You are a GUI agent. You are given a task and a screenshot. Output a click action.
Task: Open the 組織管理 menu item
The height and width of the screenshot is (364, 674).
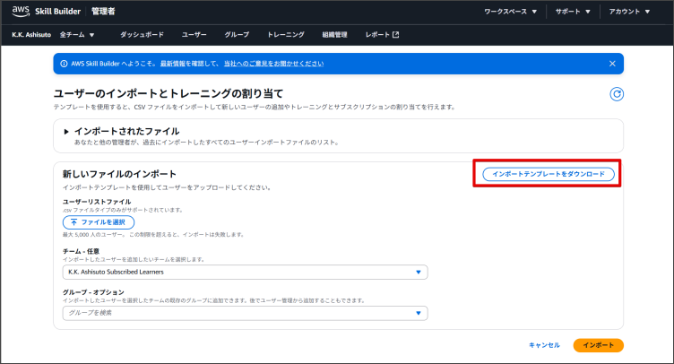coord(334,35)
